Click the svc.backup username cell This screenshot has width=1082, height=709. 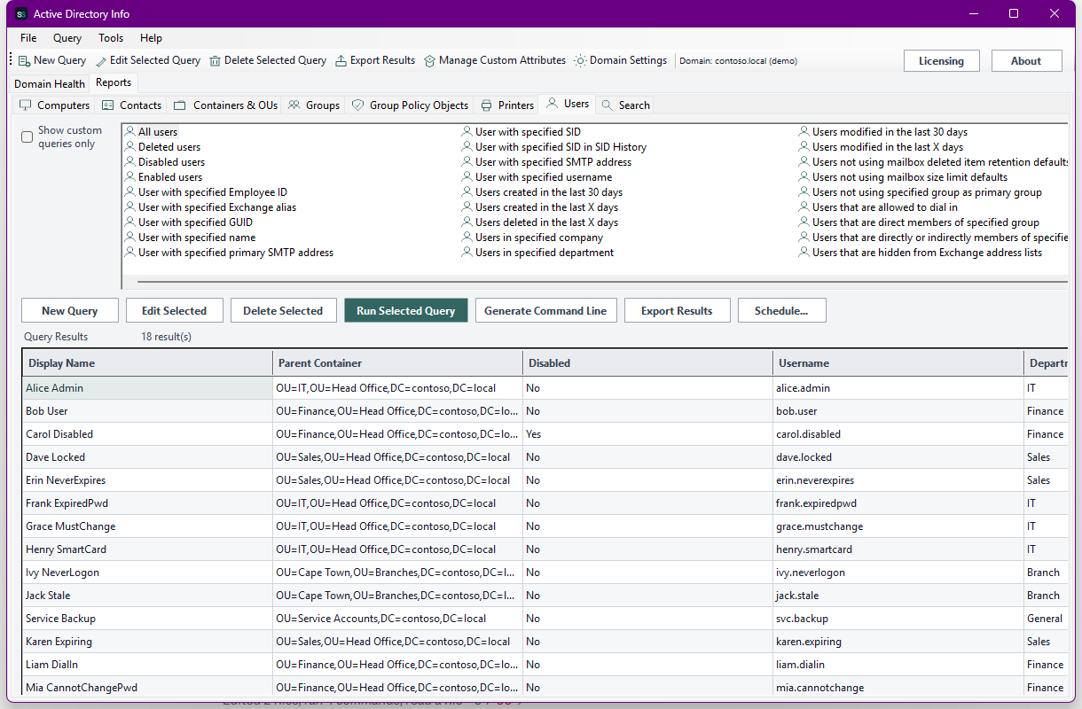coord(898,619)
